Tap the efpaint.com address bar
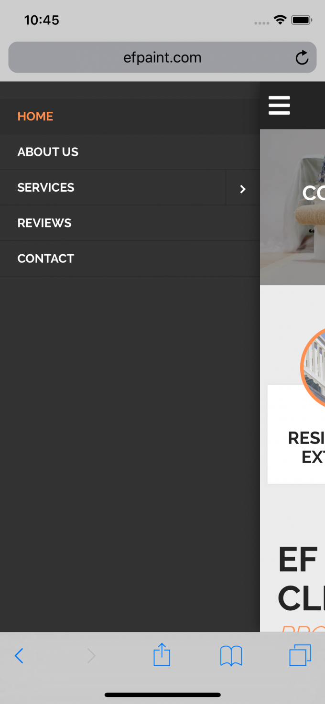The width and height of the screenshot is (325, 704). (x=162, y=57)
